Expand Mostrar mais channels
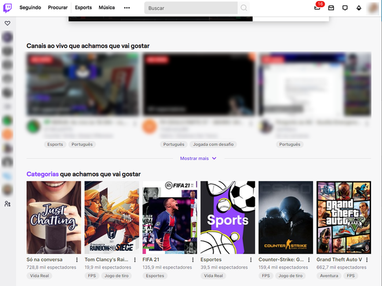Viewport: 382px width, 286px height. coord(198,158)
